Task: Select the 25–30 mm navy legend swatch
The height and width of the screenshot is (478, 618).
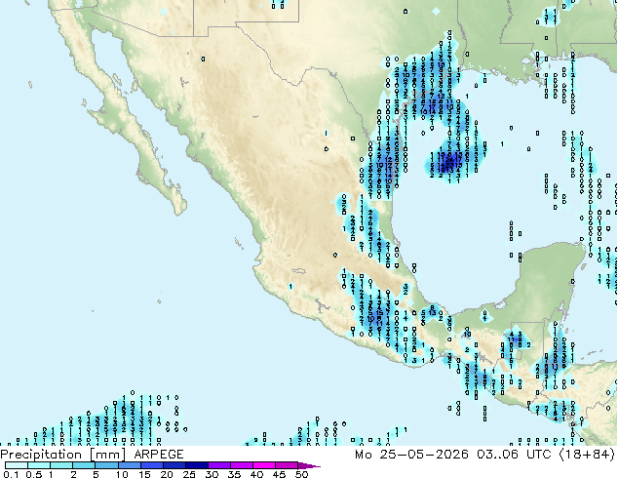Action: (197, 465)
